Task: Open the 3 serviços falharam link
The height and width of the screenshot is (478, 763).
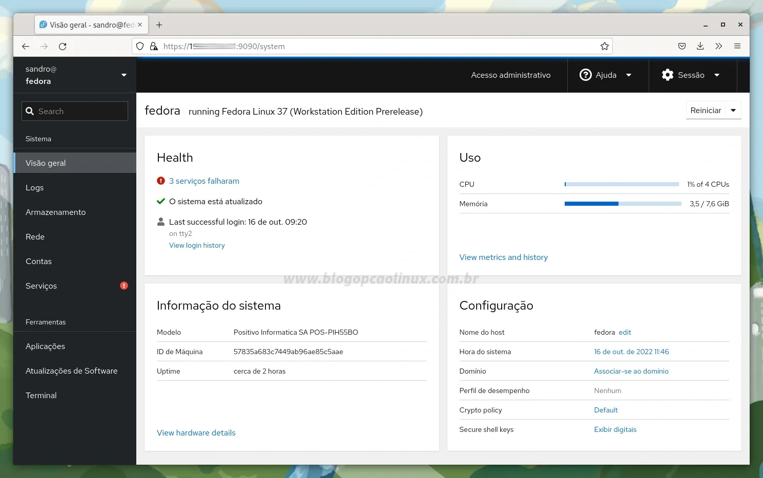Action: pyautogui.click(x=204, y=181)
